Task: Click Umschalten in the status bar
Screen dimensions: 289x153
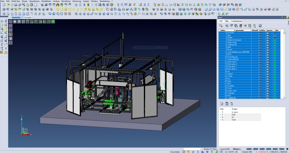Action: click(x=175, y=152)
